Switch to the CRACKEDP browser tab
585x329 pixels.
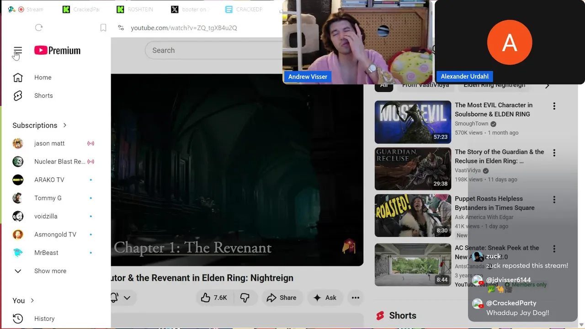click(245, 9)
